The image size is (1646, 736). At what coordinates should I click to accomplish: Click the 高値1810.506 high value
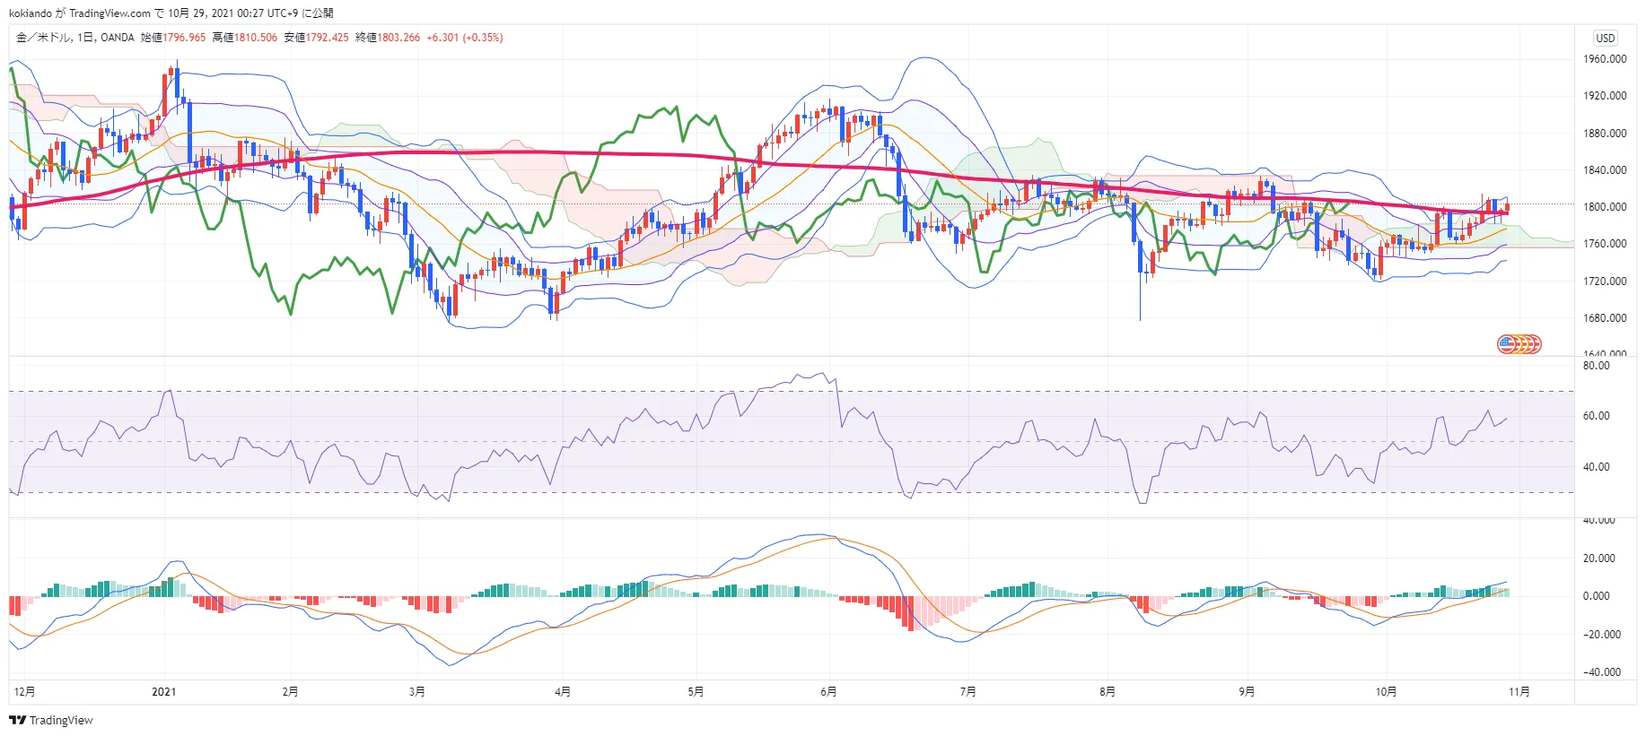click(245, 38)
